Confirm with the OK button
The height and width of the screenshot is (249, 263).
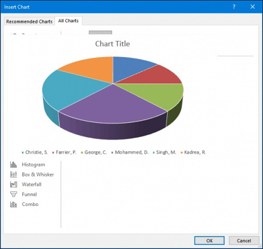click(210, 241)
